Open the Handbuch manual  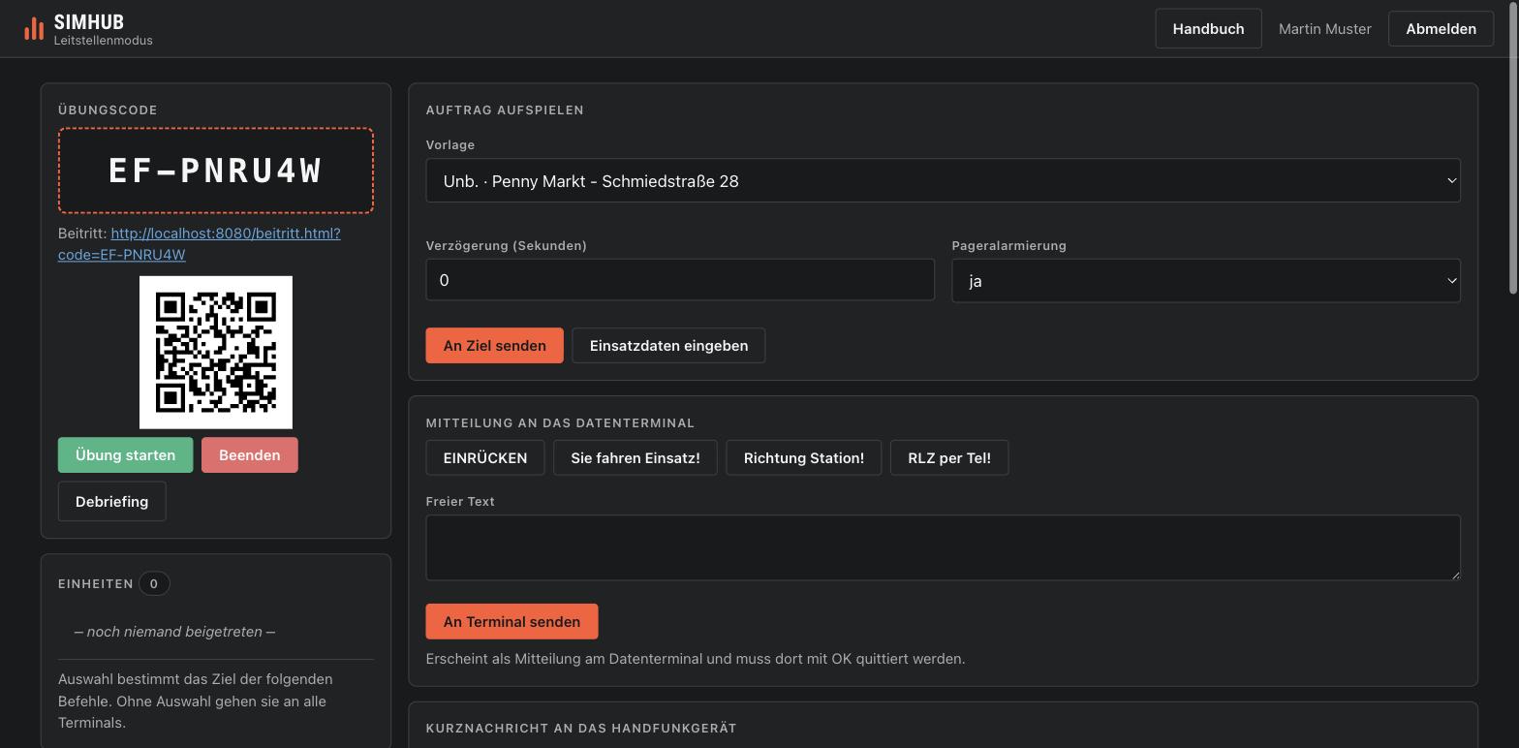tap(1208, 29)
